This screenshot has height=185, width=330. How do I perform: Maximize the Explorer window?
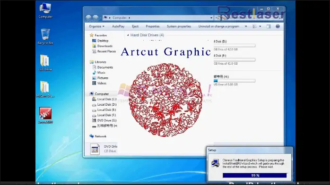tap(269, 8)
